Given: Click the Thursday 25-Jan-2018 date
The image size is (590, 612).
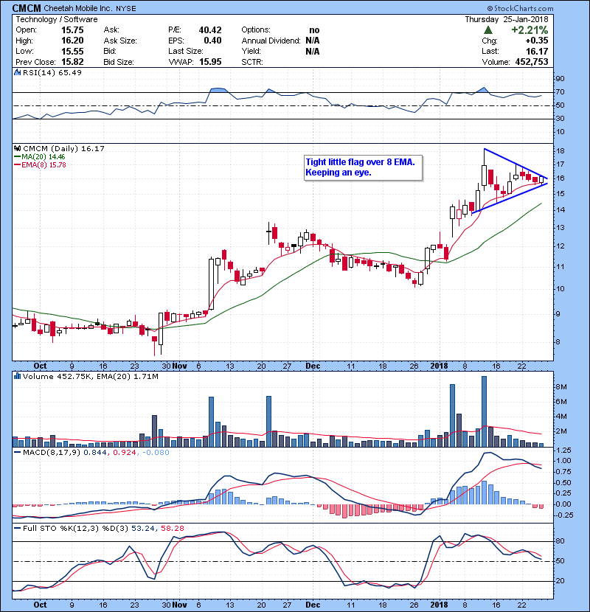Looking at the screenshot, I should click(506, 19).
